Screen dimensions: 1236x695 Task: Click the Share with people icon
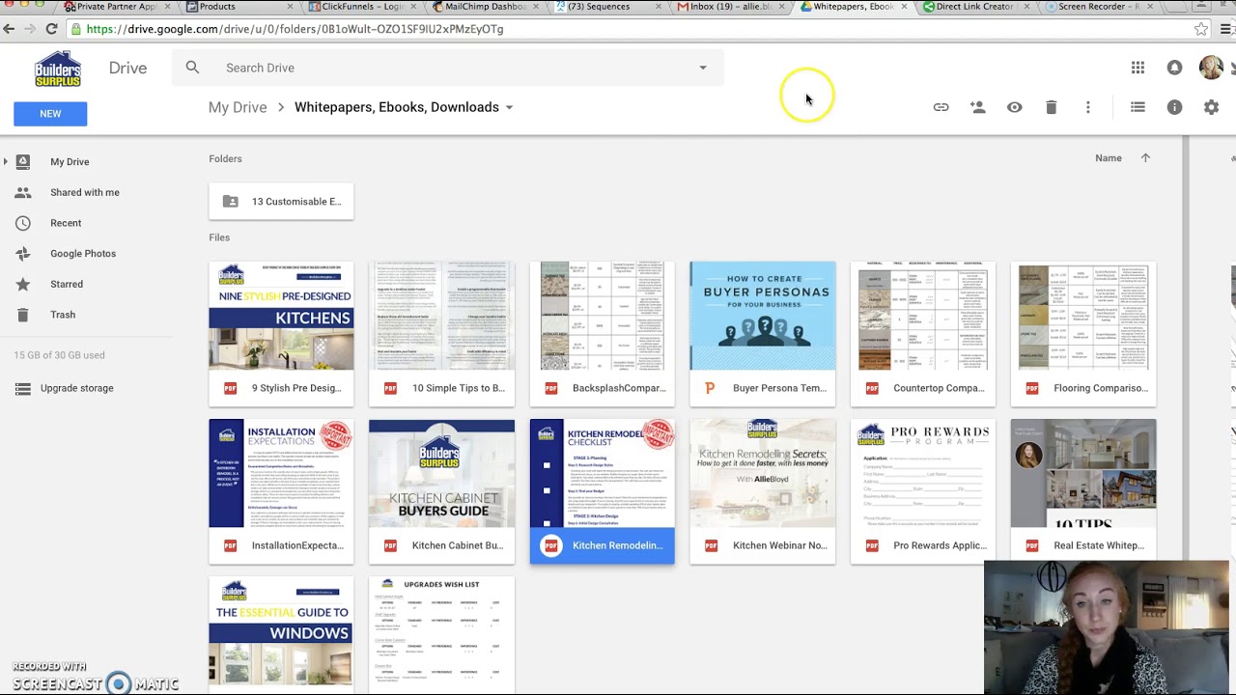[978, 107]
